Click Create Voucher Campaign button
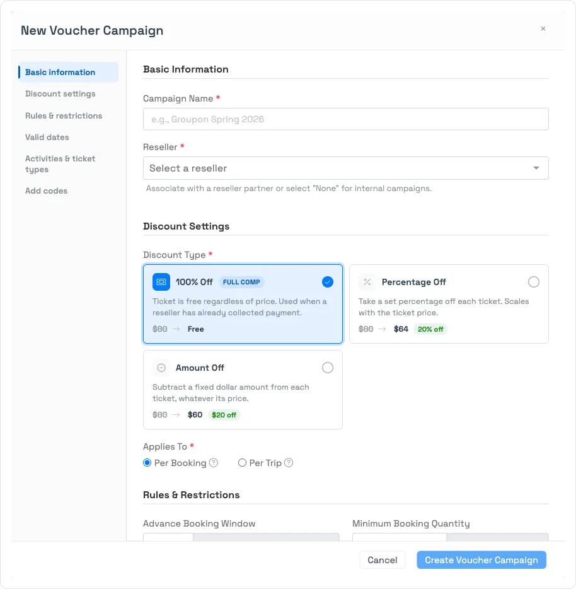The image size is (576, 589). coord(481,560)
